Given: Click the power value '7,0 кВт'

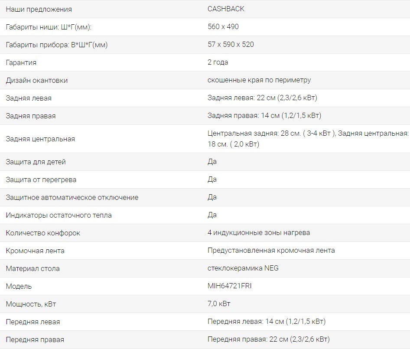Looking at the screenshot, I should pos(219,304).
